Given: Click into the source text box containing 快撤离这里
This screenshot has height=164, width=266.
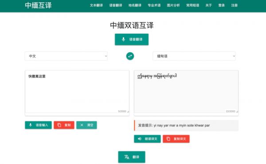Looking at the screenshot, I should point(77,92).
